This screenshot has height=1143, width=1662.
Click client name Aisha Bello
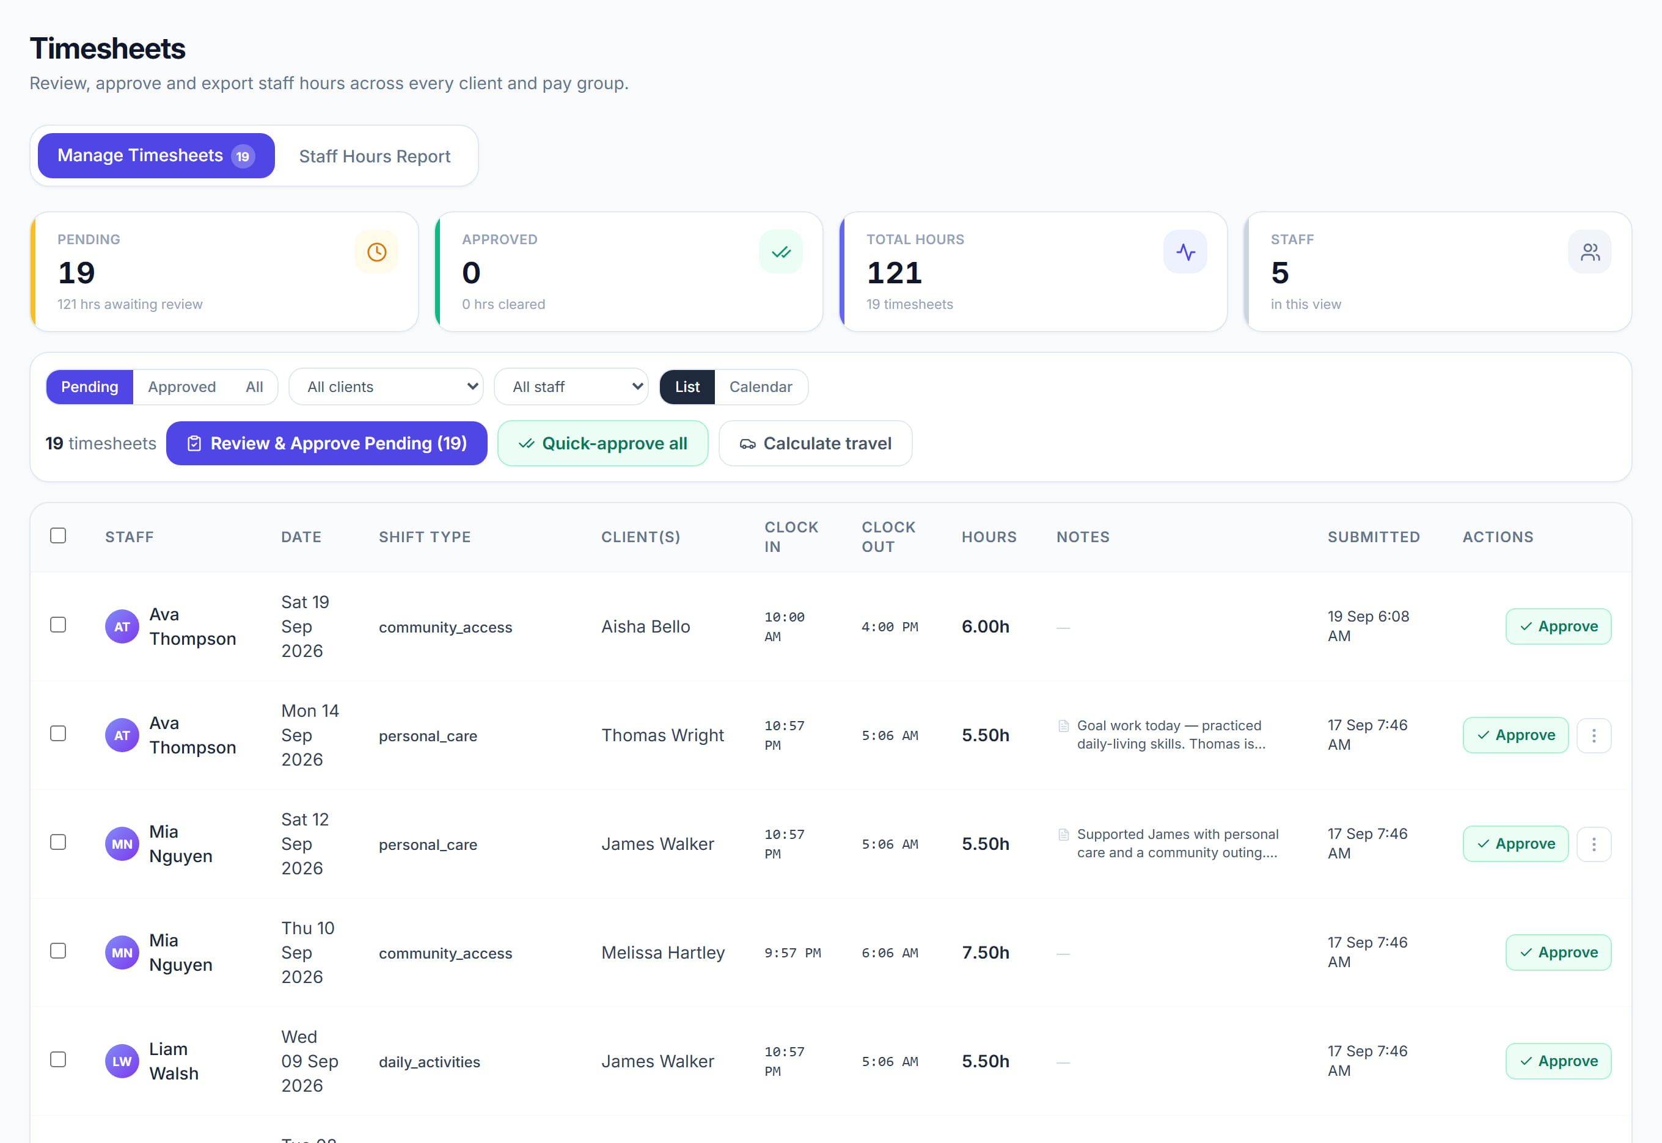click(x=645, y=626)
